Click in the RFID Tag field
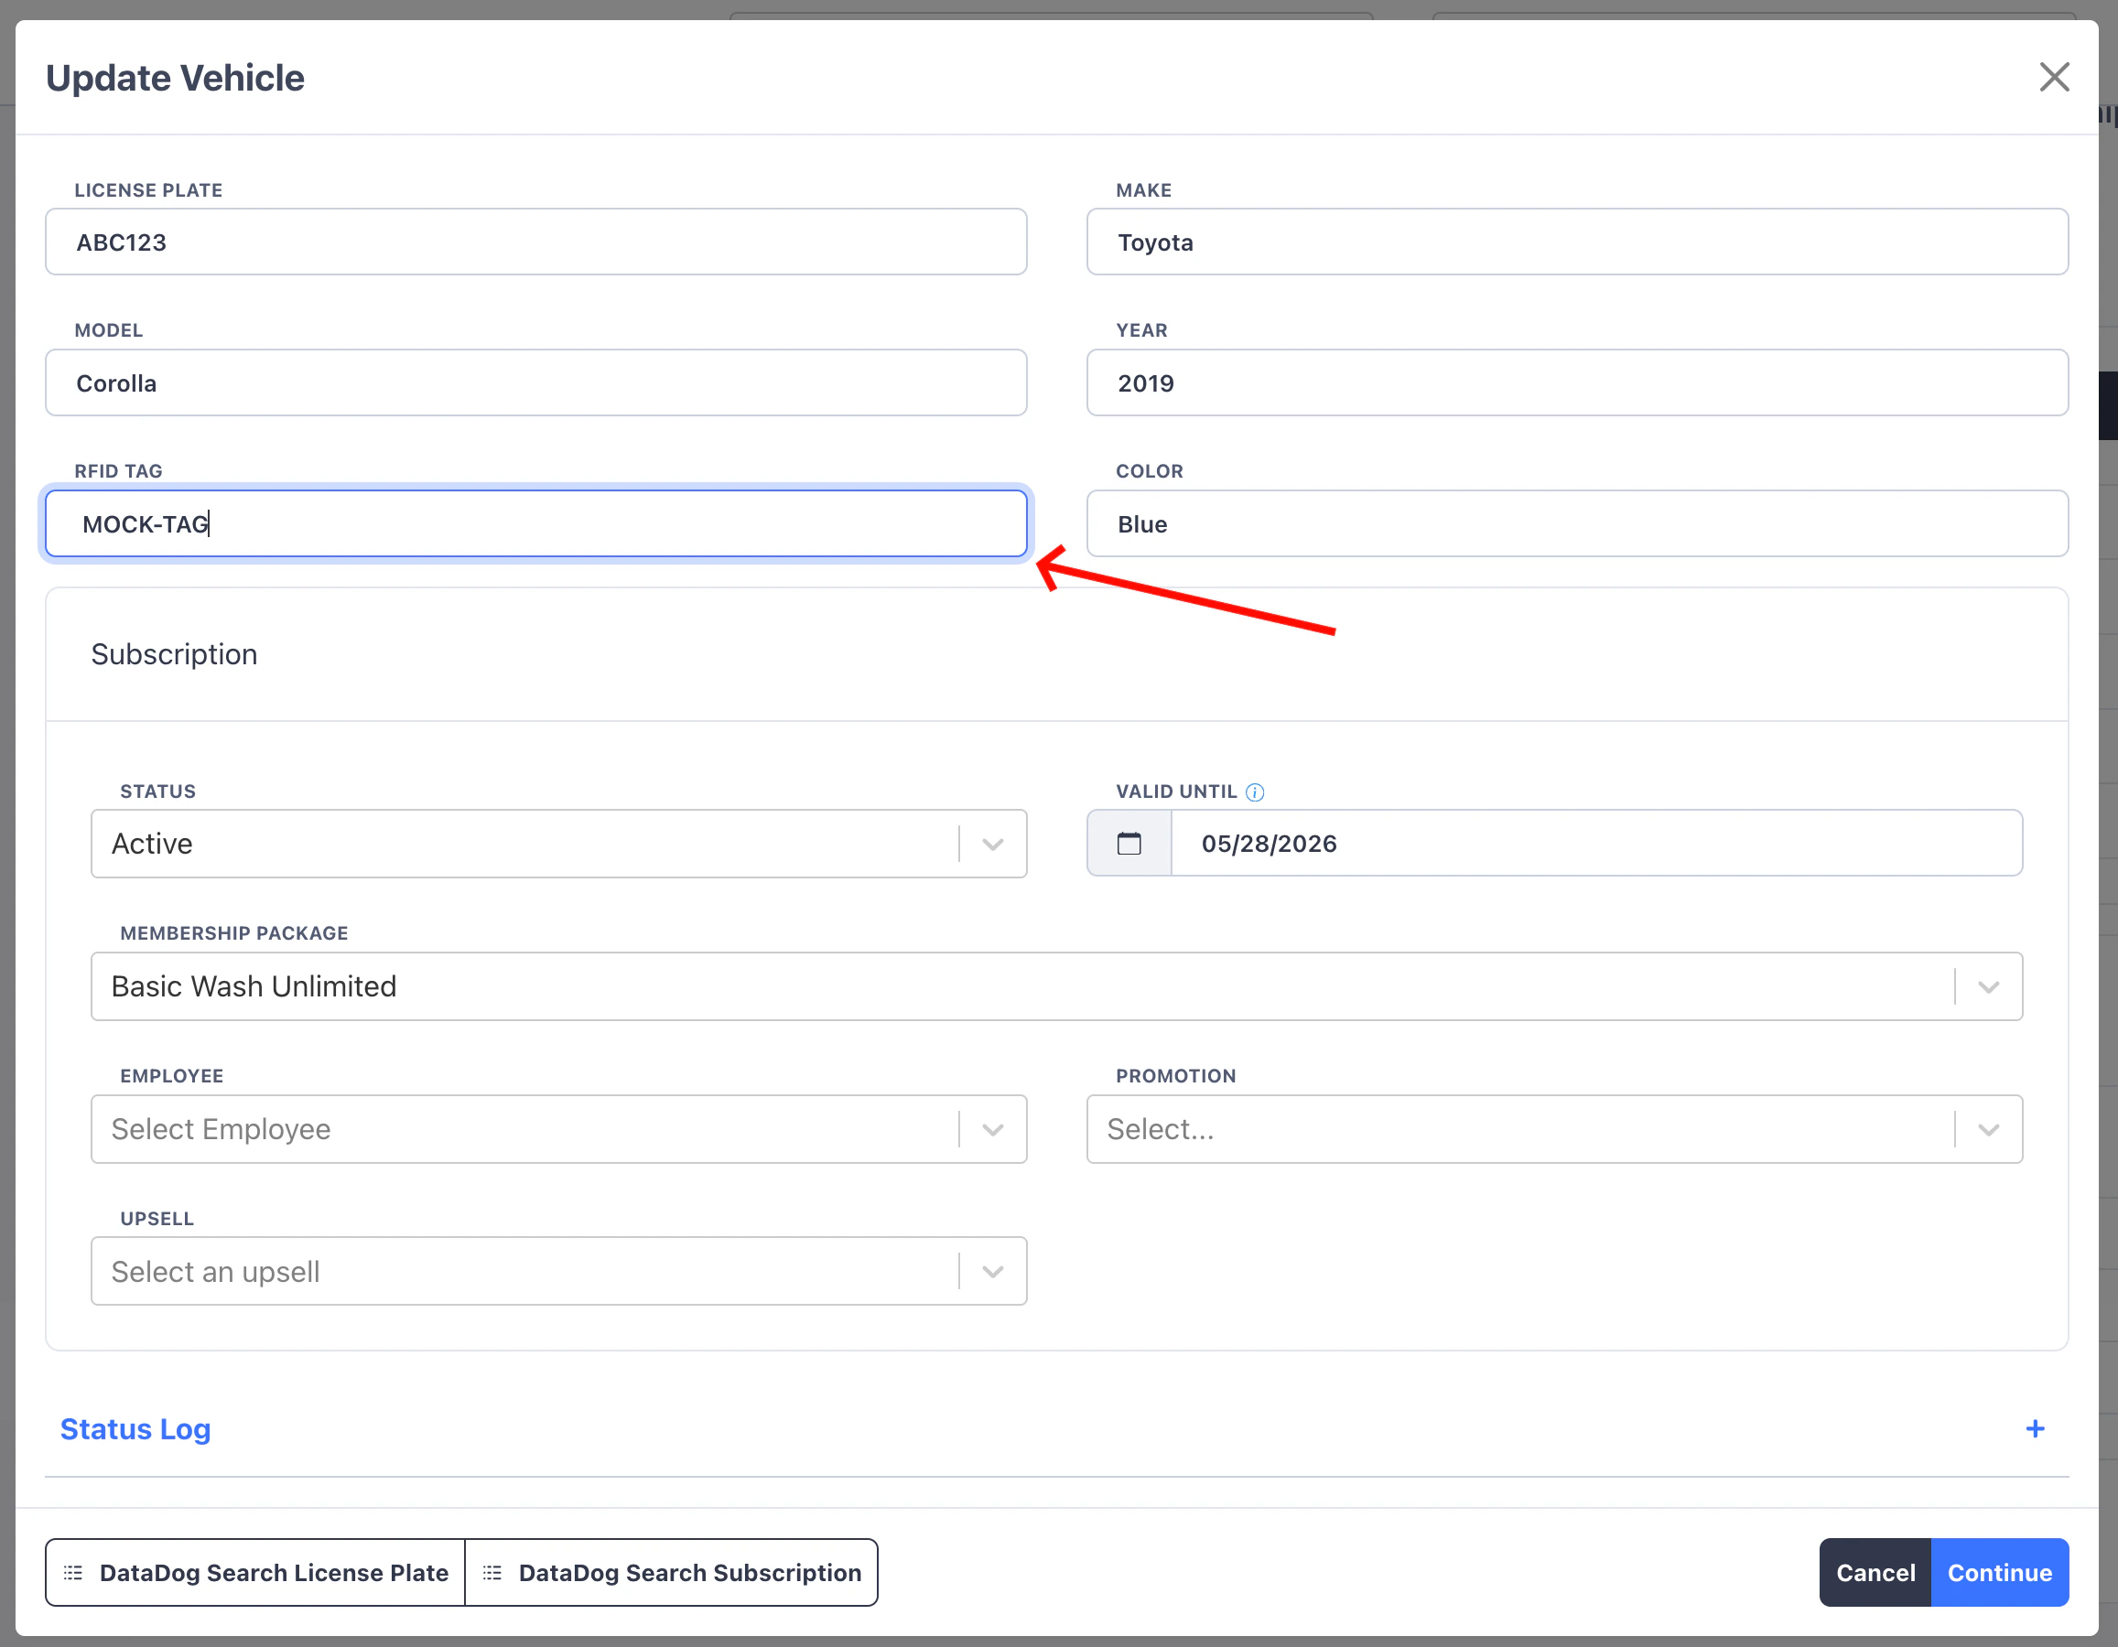2118x1647 pixels. 535,523
